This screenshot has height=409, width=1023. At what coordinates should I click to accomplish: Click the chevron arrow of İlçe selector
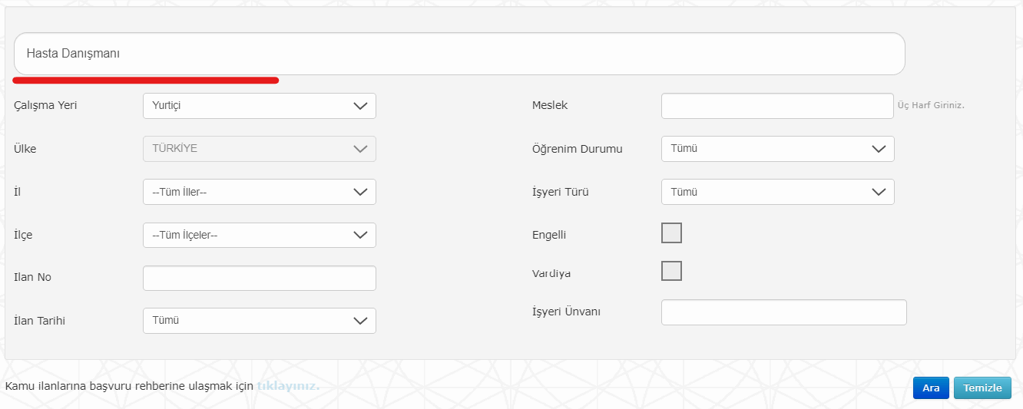pyautogui.click(x=360, y=235)
